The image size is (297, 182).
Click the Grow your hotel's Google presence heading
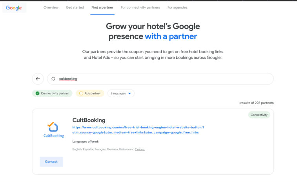(x=153, y=31)
